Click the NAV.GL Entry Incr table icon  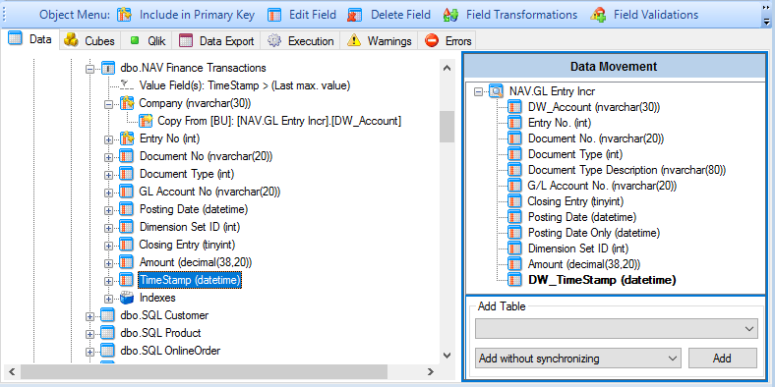[497, 91]
